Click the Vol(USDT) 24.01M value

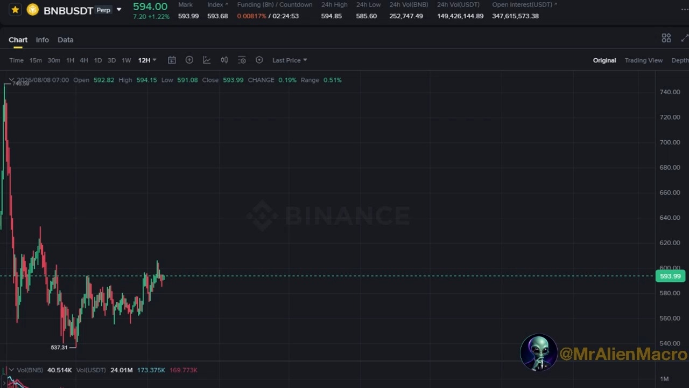point(122,370)
